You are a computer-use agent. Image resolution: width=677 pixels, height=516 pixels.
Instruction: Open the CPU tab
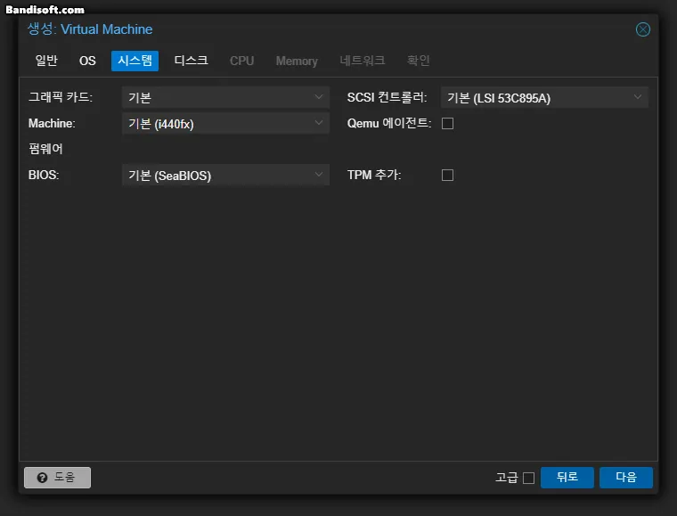tap(241, 61)
